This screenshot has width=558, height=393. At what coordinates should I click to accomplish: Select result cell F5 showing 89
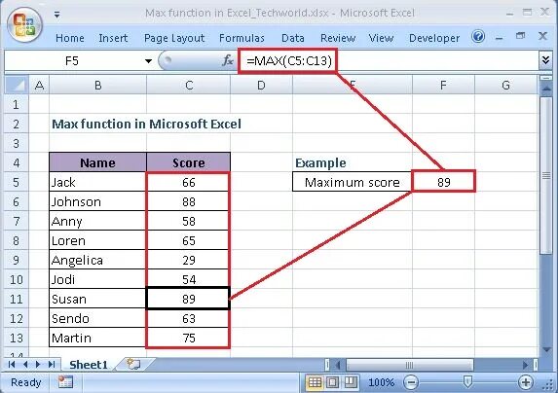443,182
